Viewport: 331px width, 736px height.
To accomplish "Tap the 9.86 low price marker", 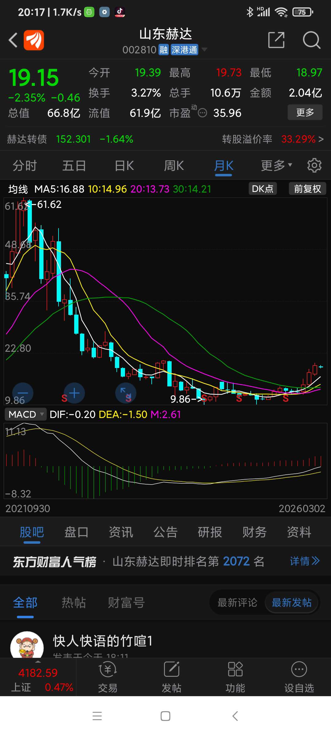I will pos(181,399).
